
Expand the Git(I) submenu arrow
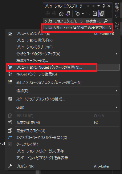(116, 107)
